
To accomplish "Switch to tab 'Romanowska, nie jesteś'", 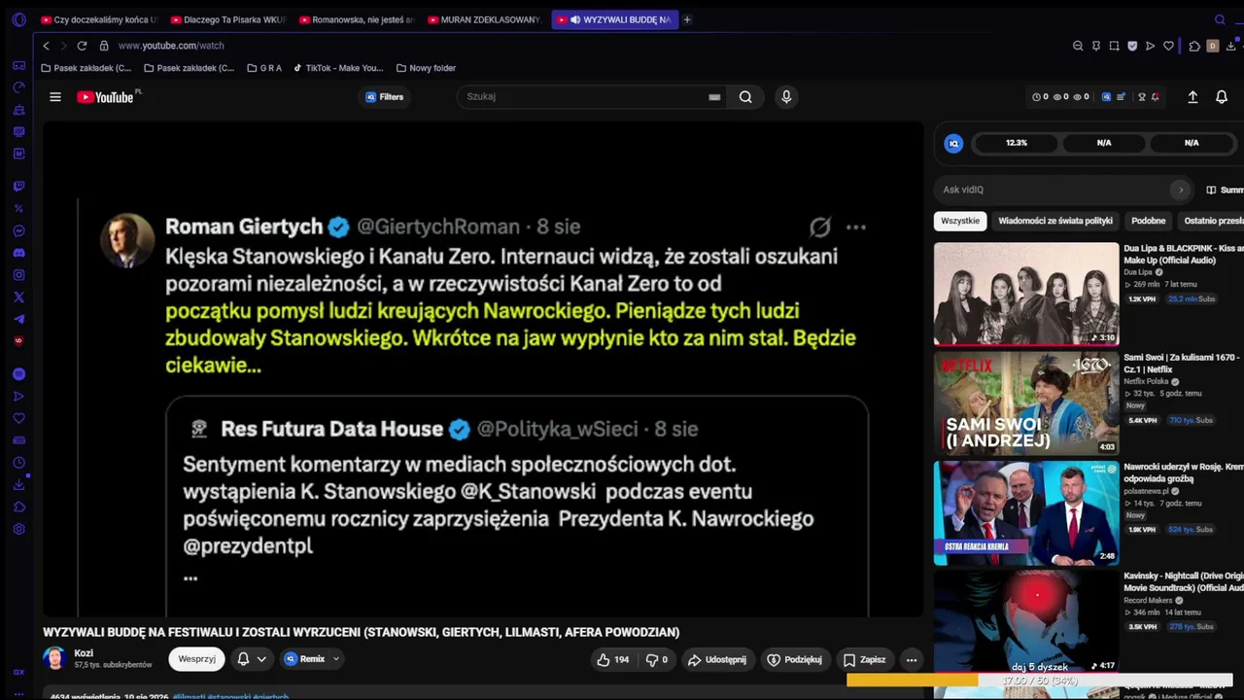I will [357, 19].
